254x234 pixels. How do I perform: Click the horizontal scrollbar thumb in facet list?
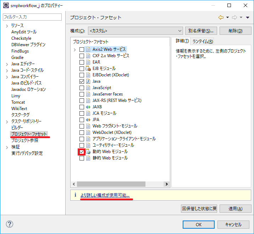coord(111,184)
